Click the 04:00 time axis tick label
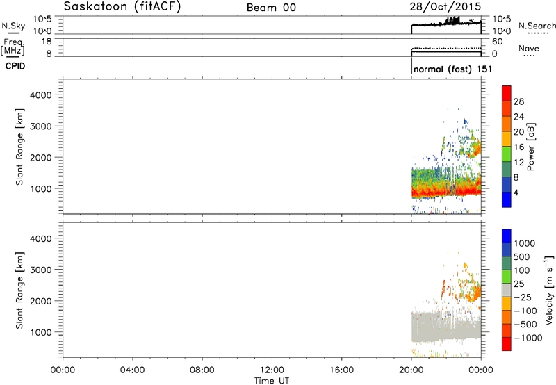The width and height of the screenshot is (556, 385). pyautogui.click(x=132, y=370)
